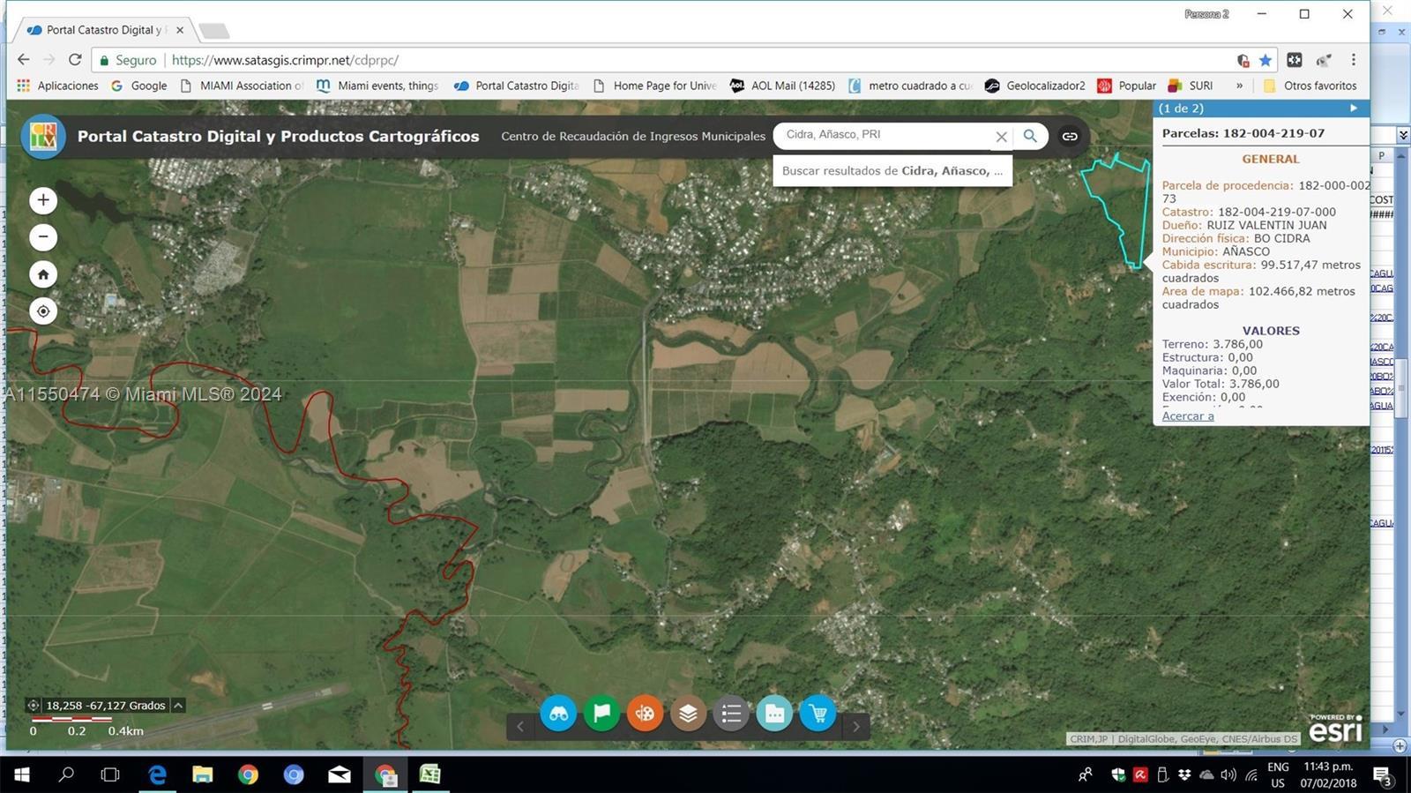Go to next parcel result arrow

tap(1354, 108)
